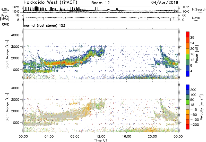Click the 'N.Sky' legend label
Screen dimensions: 206x142
[x=5, y=10]
